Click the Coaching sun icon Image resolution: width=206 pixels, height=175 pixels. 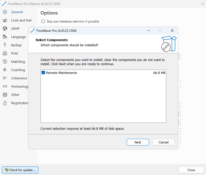(5, 70)
